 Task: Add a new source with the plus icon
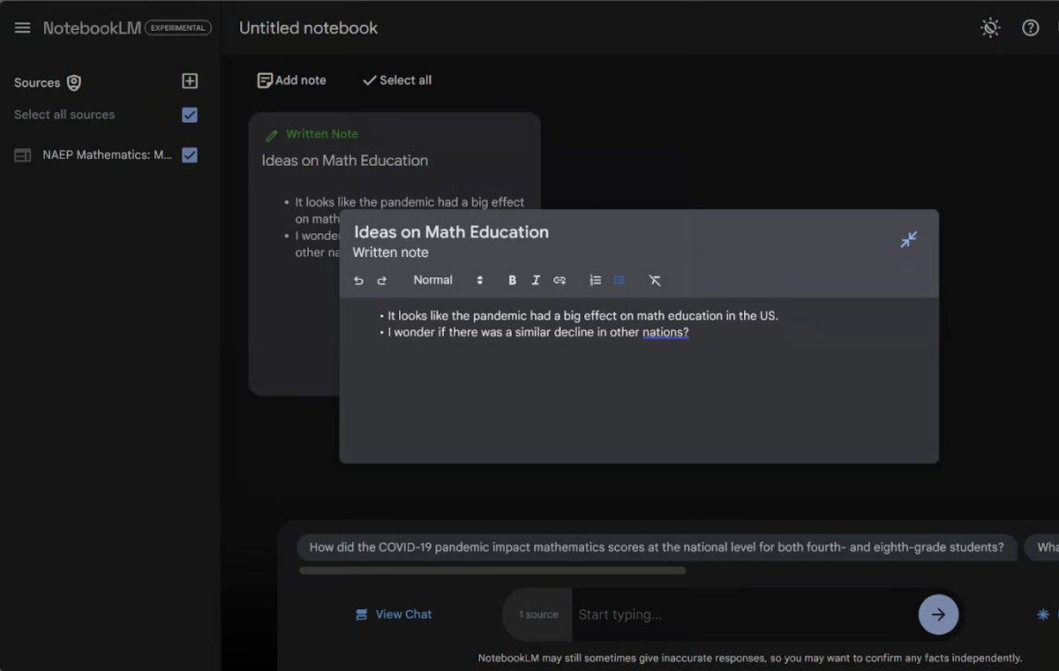[189, 80]
